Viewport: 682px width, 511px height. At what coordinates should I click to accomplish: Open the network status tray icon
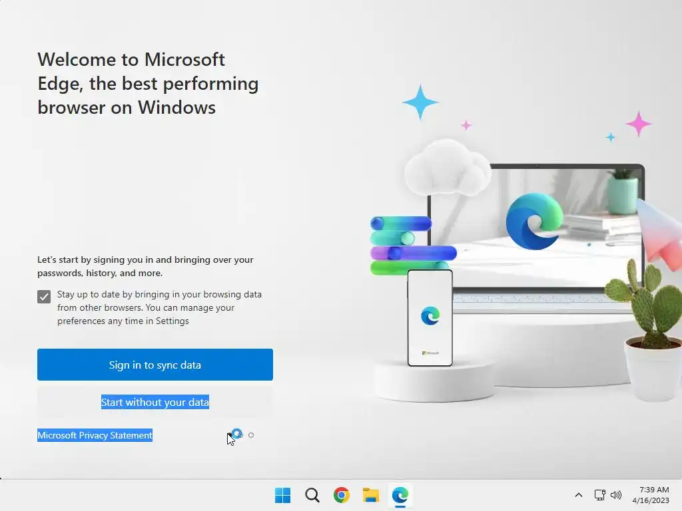click(x=600, y=495)
